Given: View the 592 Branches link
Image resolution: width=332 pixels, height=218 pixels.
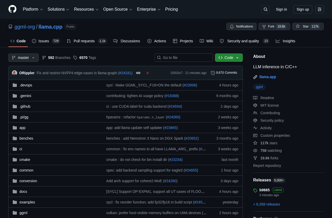Looking at the screenshot, I should (56, 58).
